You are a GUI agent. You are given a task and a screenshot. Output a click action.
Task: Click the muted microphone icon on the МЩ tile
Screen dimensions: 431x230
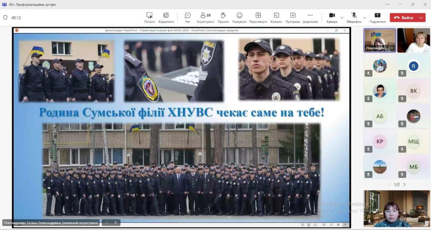pyautogui.click(x=402, y=149)
